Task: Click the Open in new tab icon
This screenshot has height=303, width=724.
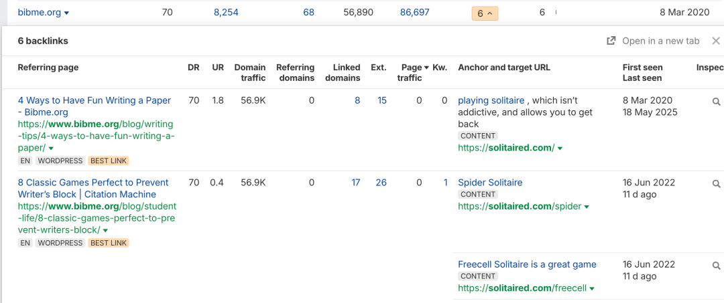Action: coord(611,41)
